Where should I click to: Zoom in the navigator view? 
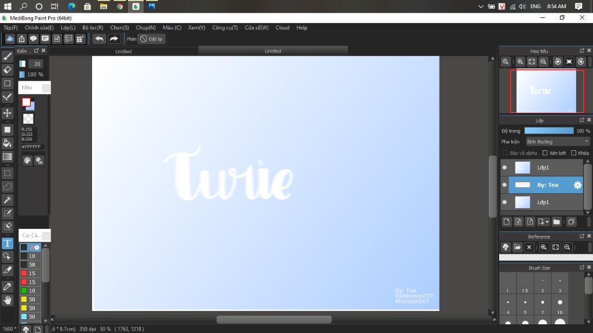(521, 62)
